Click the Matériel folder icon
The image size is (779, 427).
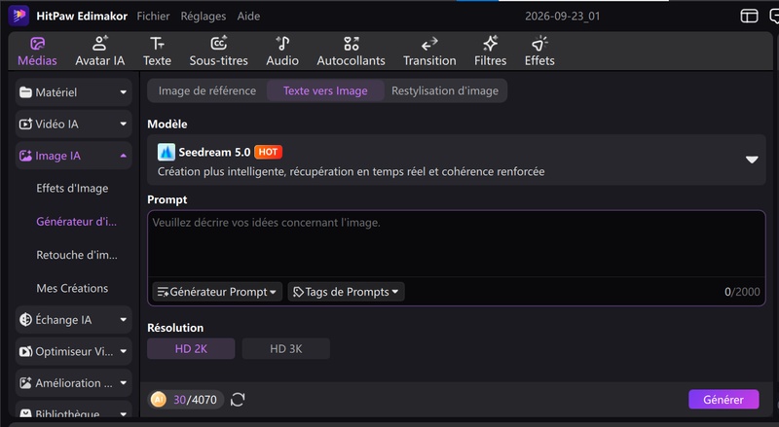tap(25, 92)
